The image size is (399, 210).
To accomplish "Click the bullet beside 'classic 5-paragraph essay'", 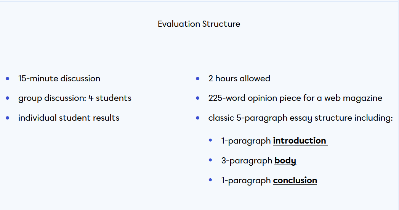I will 197,118.
